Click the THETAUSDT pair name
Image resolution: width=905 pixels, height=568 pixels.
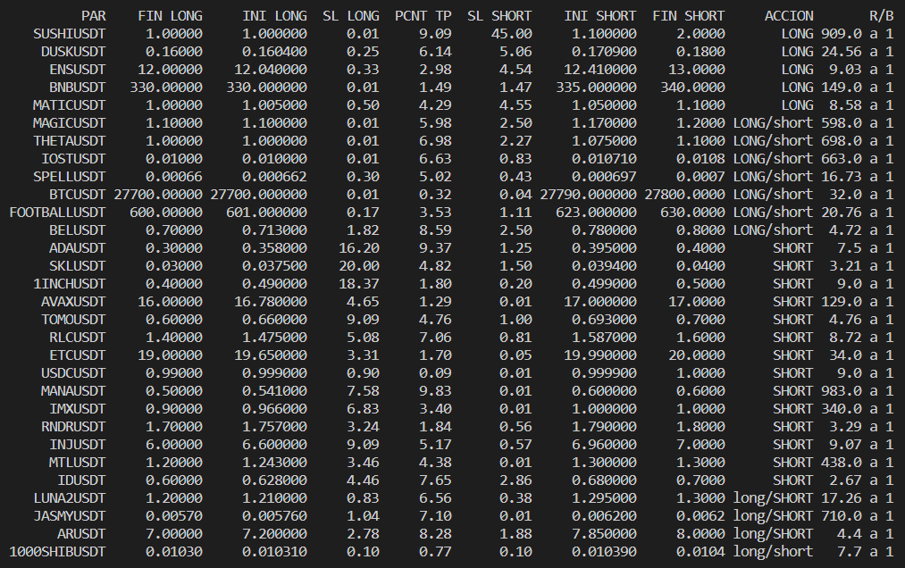70,141
